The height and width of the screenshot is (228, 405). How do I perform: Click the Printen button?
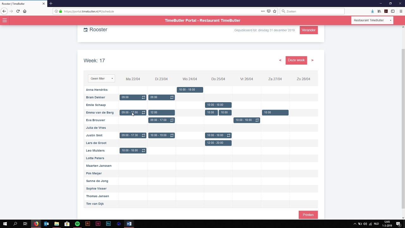308,215
